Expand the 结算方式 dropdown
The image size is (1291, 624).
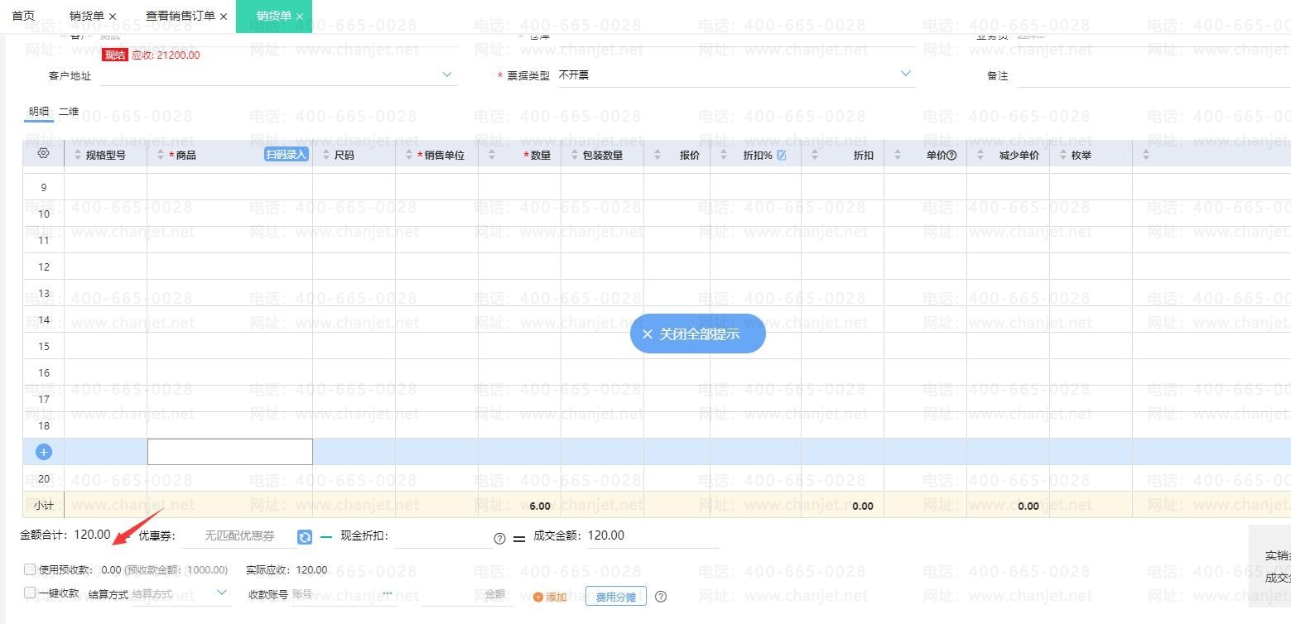click(222, 593)
